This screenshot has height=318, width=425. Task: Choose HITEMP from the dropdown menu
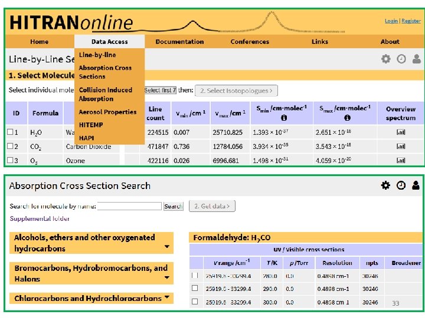click(x=91, y=125)
